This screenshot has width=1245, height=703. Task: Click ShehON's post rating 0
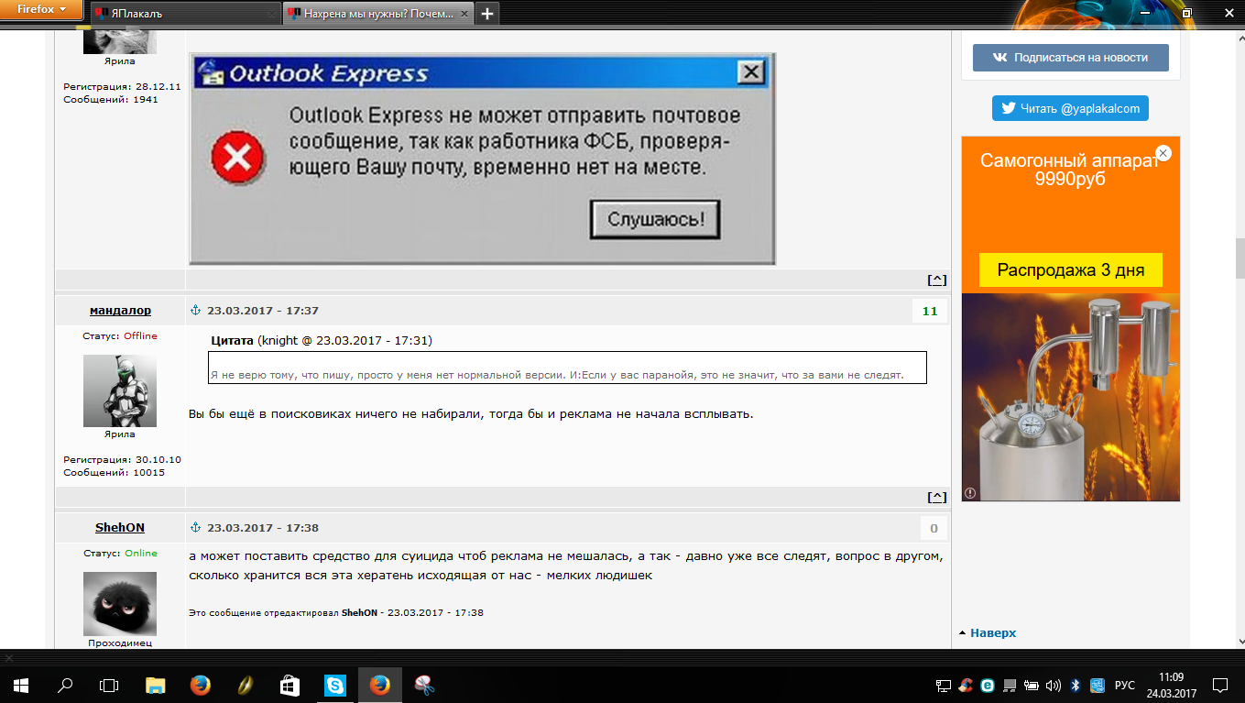934,529
